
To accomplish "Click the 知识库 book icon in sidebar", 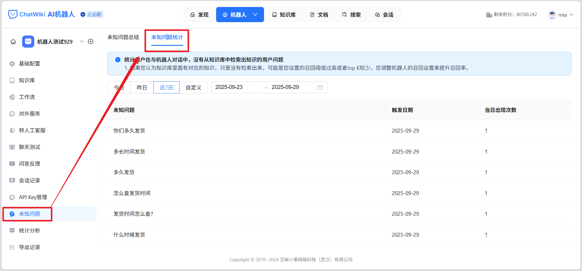I will click(x=12, y=80).
